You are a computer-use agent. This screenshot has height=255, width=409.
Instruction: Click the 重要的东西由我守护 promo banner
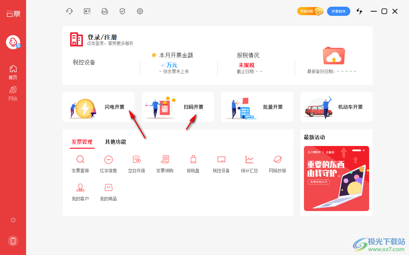(336, 179)
